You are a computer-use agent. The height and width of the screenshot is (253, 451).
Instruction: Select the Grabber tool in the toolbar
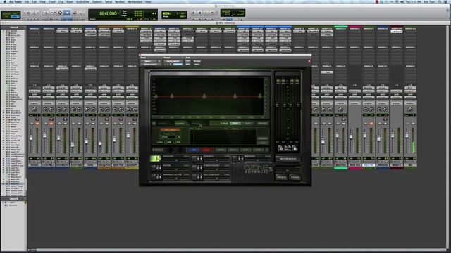pyautogui.click(x=60, y=13)
